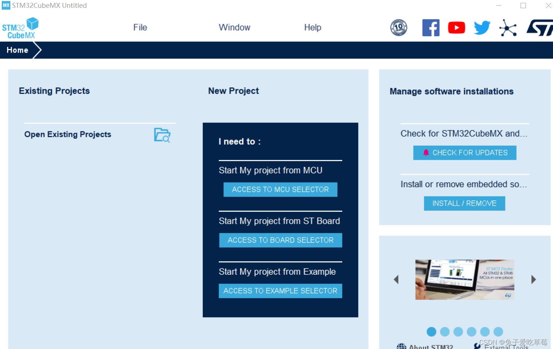Viewport: 553px width, 349px height.
Task: Click Access to Board Selector button
Action: click(280, 240)
